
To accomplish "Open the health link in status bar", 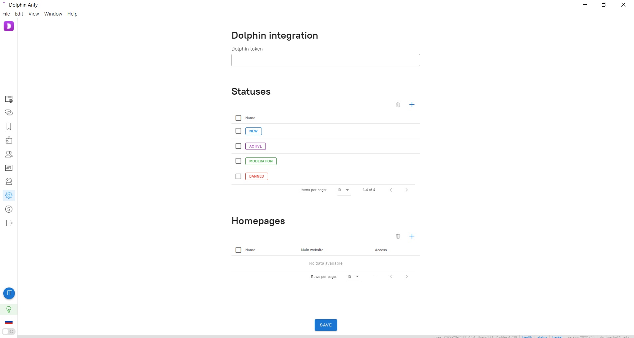I will [x=527, y=337].
